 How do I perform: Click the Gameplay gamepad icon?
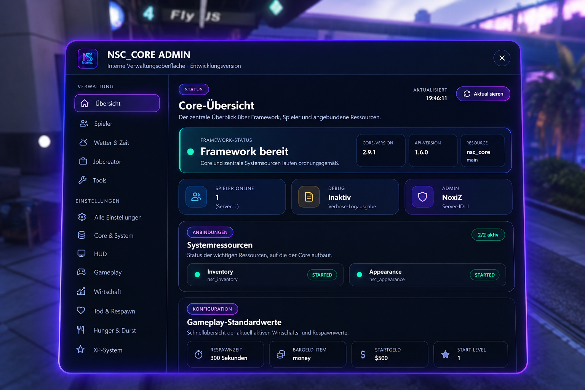tap(81, 272)
